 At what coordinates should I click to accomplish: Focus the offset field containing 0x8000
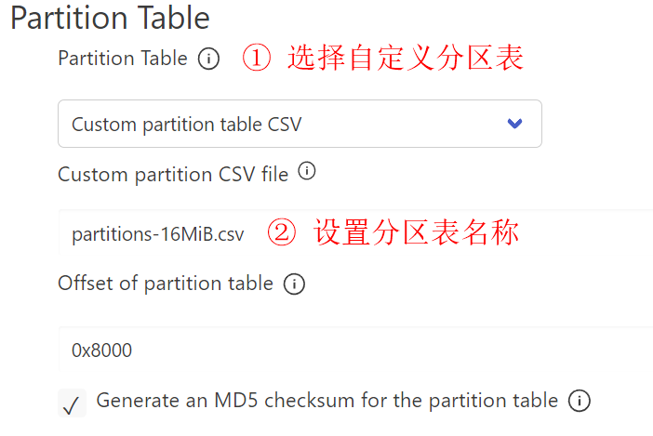click(x=353, y=350)
